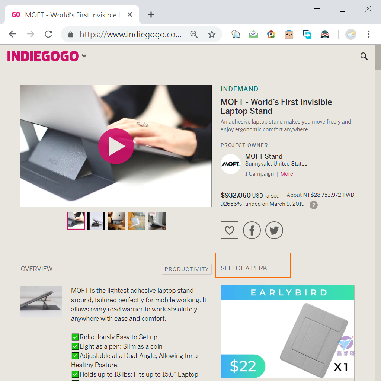Image resolution: width=381 pixels, height=381 pixels.
Task: Reload the current page
Action: point(49,34)
